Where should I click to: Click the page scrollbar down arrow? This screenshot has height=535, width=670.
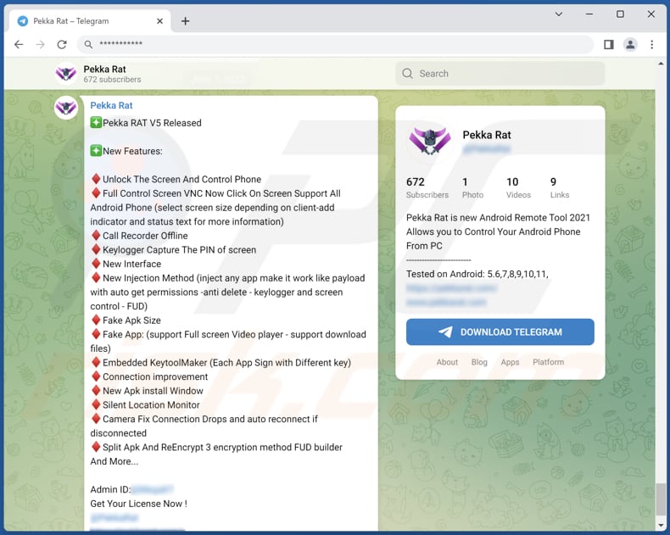point(661,525)
